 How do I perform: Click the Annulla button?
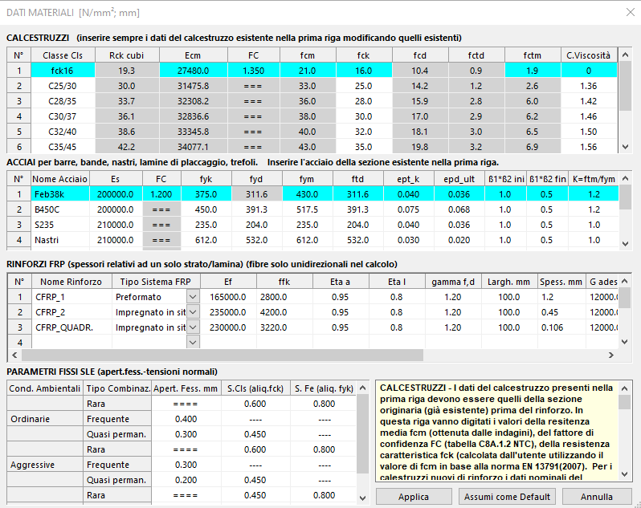click(x=597, y=497)
